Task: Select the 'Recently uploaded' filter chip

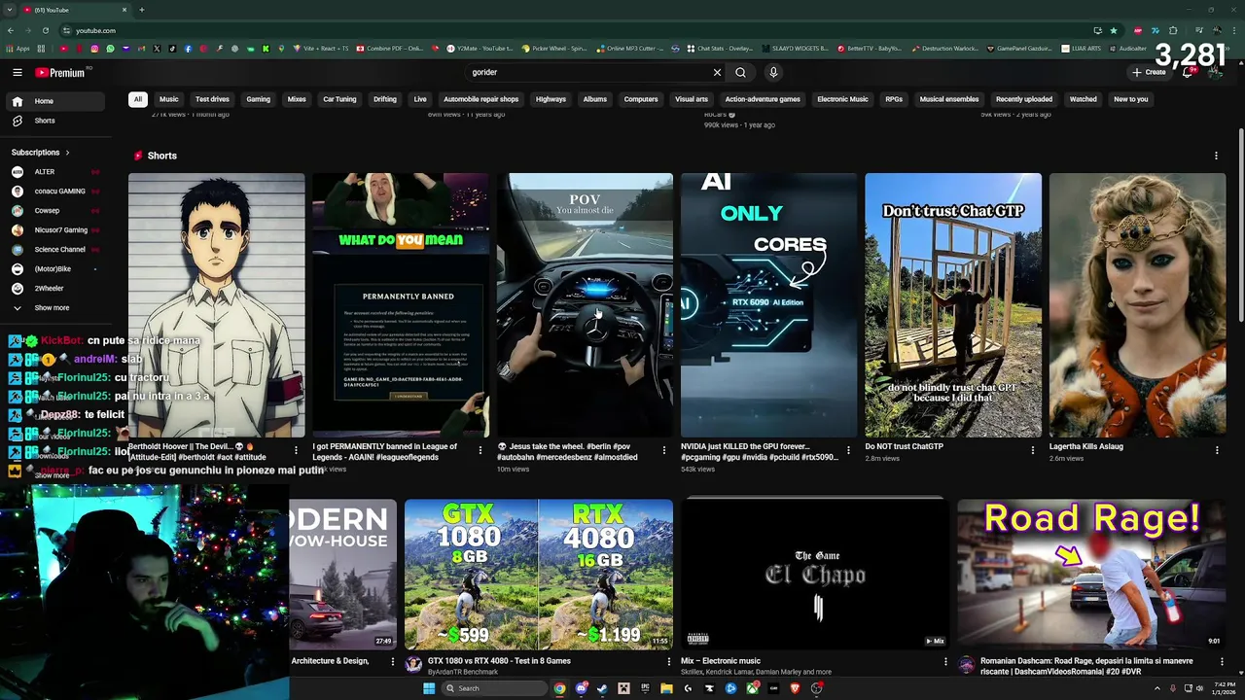Action: point(1024,99)
